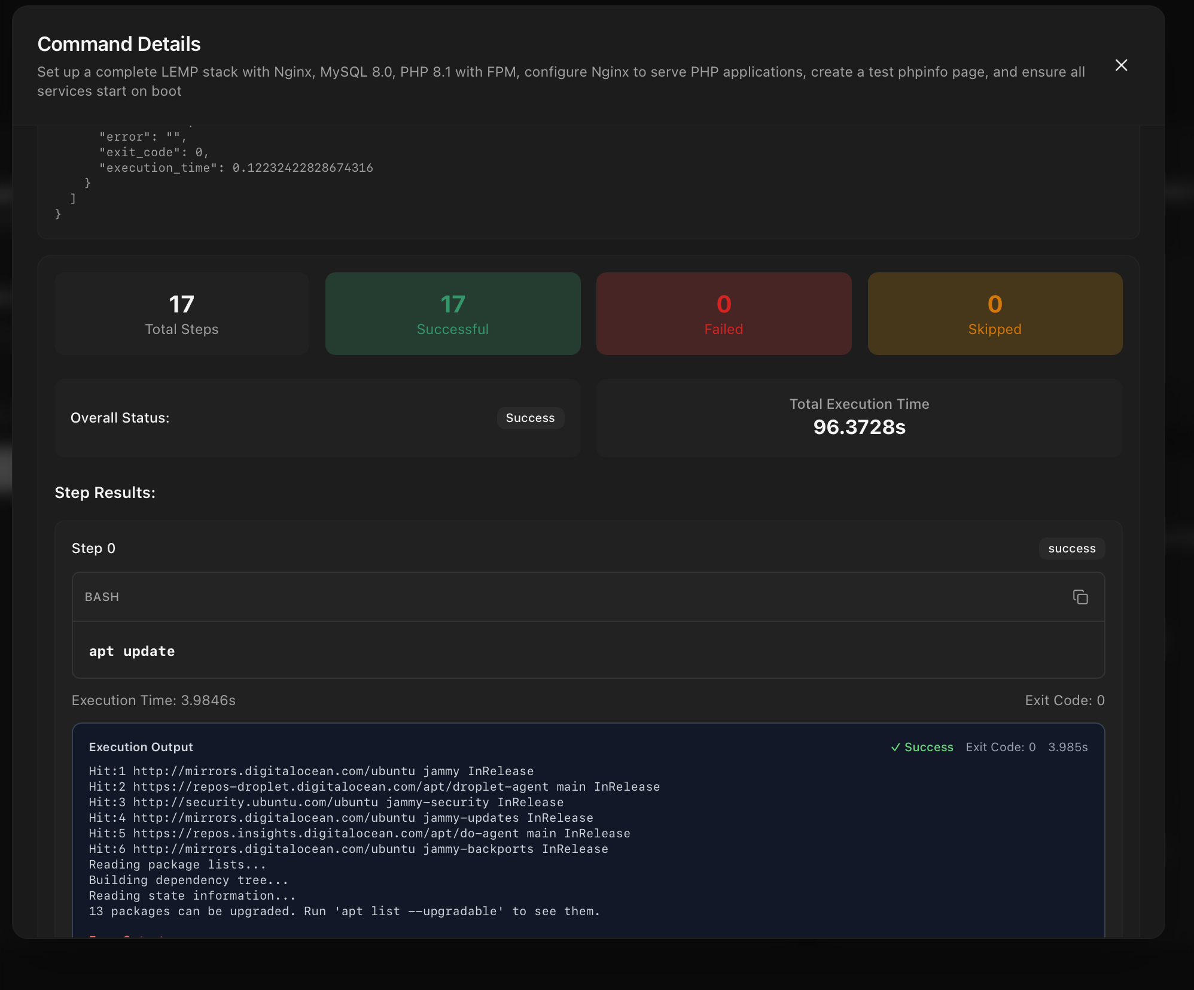Click the apt update command text

pyautogui.click(x=132, y=651)
